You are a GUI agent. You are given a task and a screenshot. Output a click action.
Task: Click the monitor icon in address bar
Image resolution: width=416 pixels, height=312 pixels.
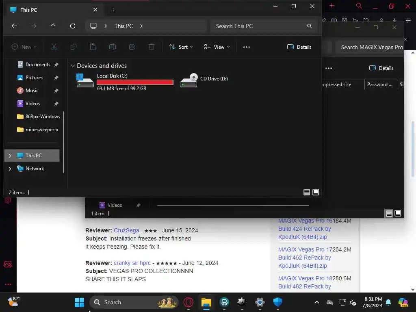[93, 26]
